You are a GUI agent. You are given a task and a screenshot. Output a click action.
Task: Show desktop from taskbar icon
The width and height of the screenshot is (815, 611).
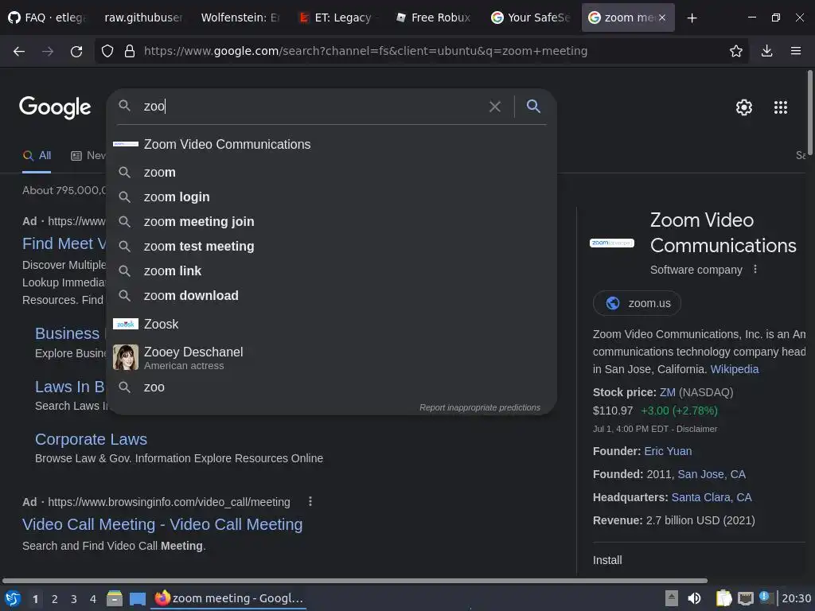tap(138, 598)
